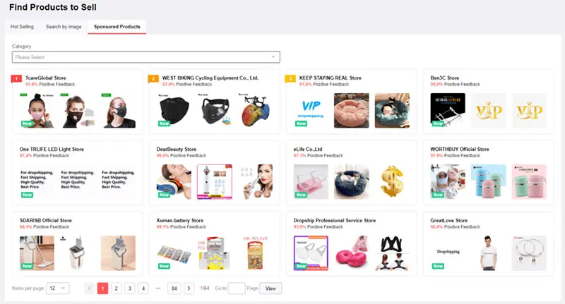Expand the items per page selector
The height and width of the screenshot is (304, 565).
click(x=58, y=288)
